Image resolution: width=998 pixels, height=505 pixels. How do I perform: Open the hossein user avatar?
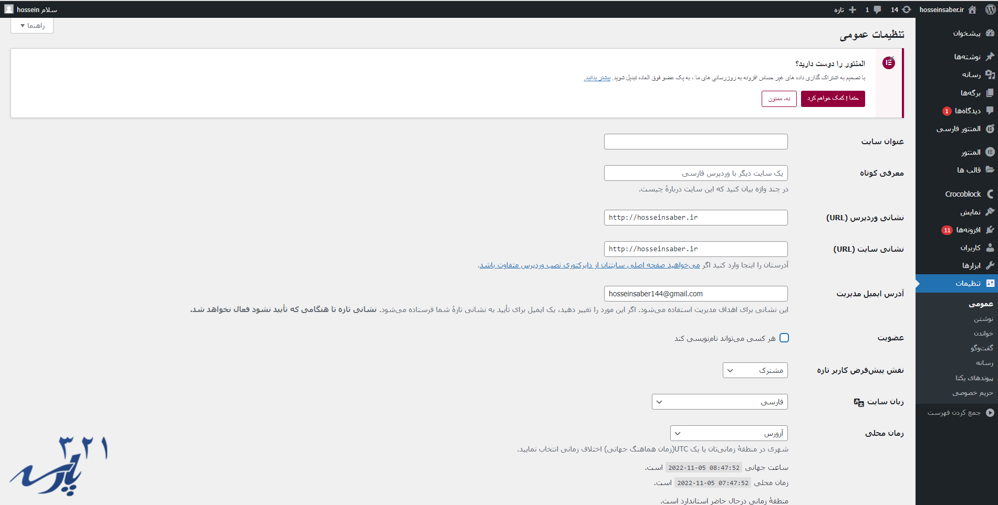tap(9, 9)
